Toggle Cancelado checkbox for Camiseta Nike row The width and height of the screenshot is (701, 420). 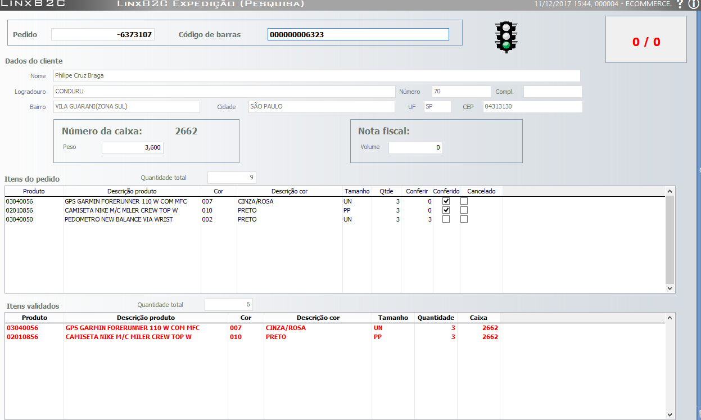pos(464,210)
